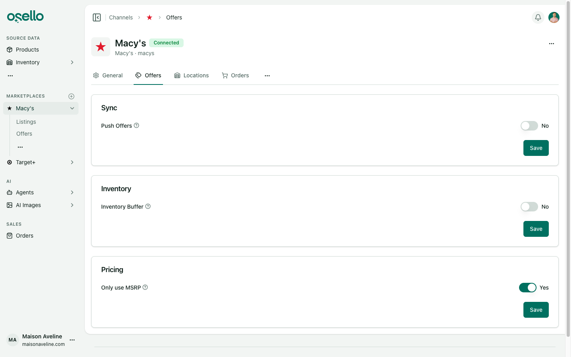571x357 pixels.
Task: Click the Maison Aveline account name
Action: (42, 336)
